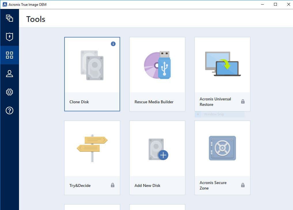Viewport: 293px width, 210px height.
Task: Open the Backup section in sidebar
Action: pos(10,18)
